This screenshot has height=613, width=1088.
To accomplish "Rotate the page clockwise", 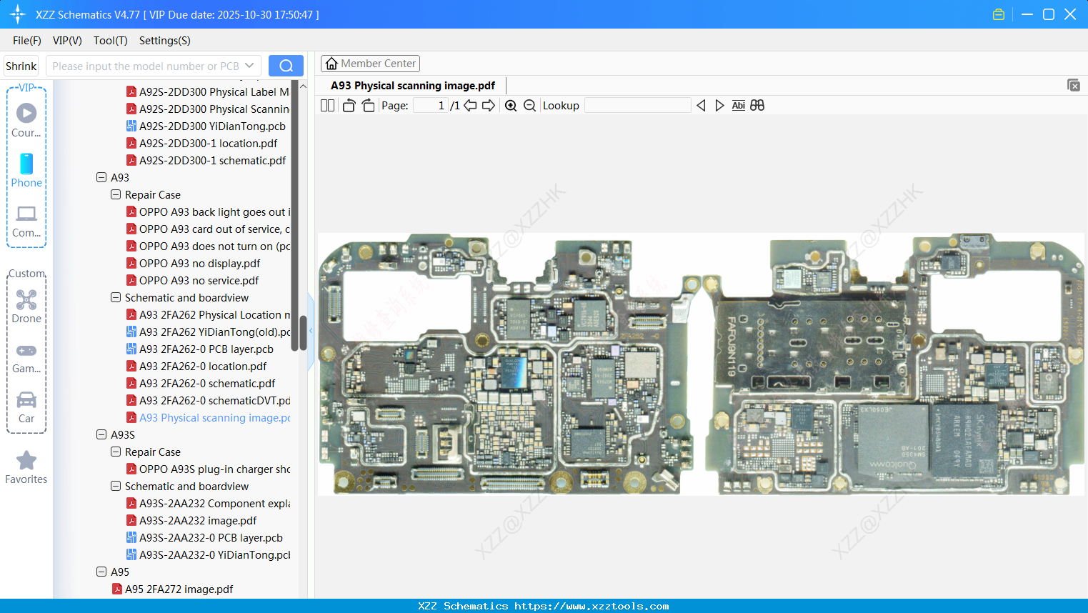I will click(367, 105).
